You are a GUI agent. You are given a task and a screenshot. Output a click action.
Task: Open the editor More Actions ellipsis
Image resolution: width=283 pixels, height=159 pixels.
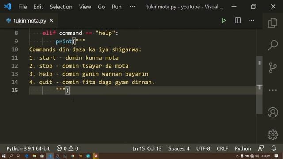point(251,21)
